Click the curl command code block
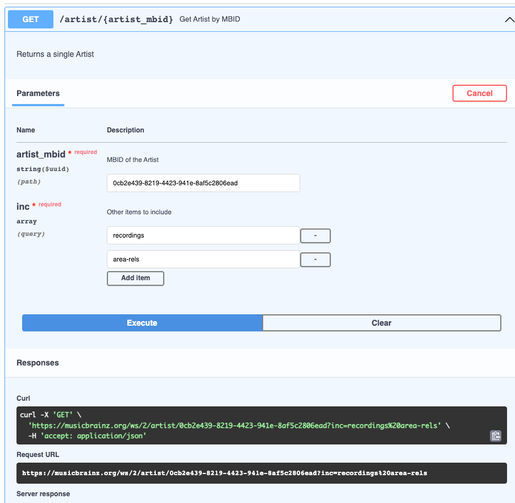 point(261,426)
